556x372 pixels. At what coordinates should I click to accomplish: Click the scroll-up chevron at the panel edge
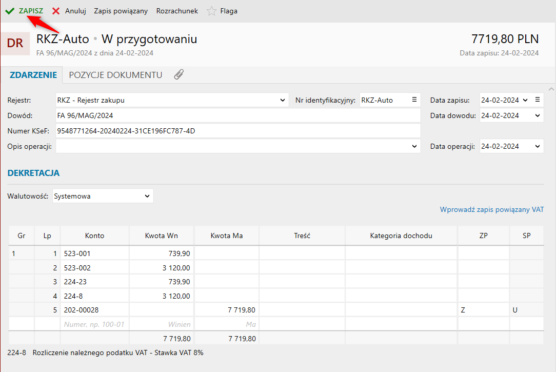pyautogui.click(x=551, y=89)
